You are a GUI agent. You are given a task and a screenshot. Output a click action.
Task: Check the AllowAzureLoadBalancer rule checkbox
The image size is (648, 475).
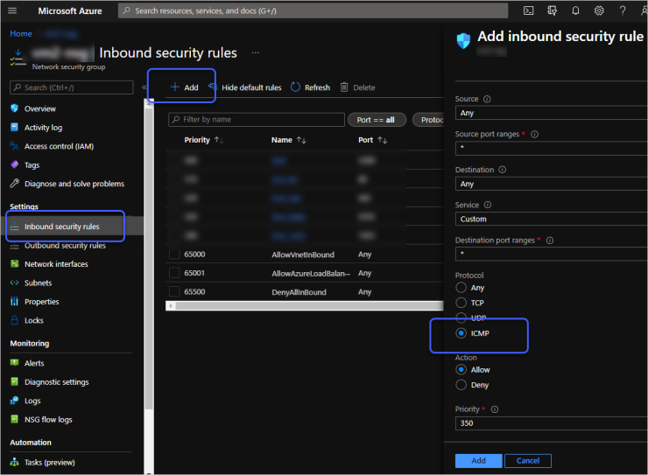pos(174,273)
